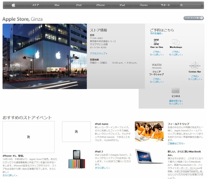207x179 pixels.
Task: Click ご予約 under ジュニアワークショップ
Action: 157,79
